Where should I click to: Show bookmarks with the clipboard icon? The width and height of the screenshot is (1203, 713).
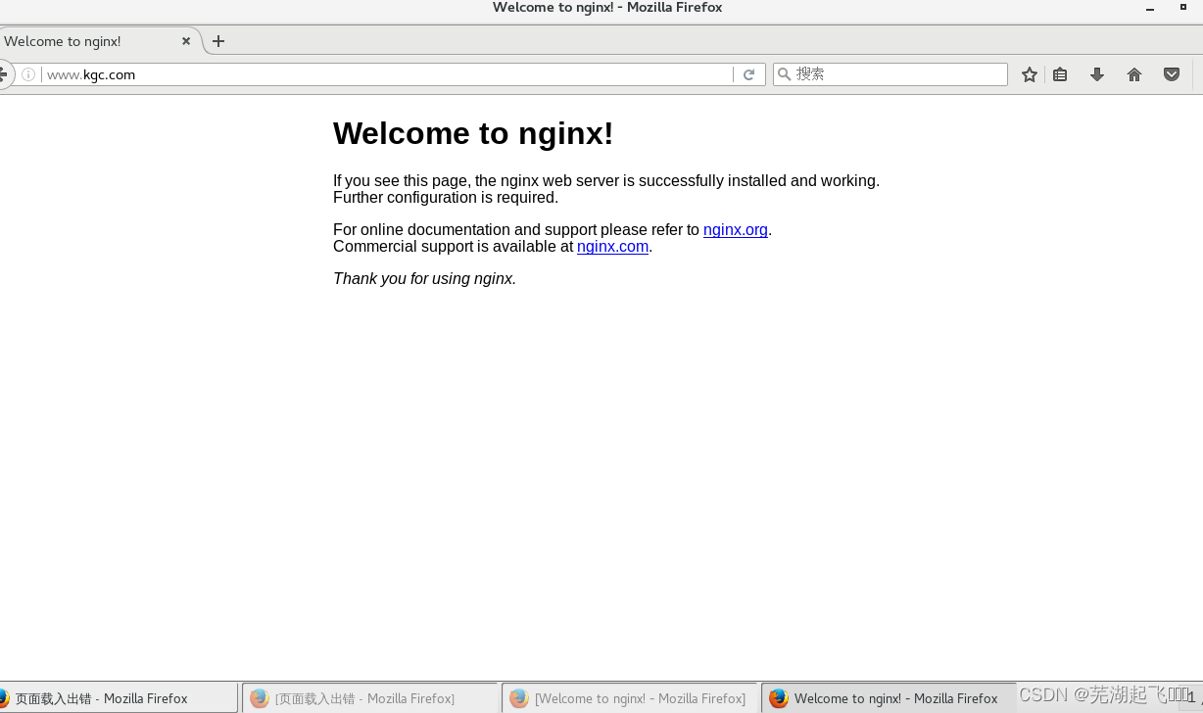pyautogui.click(x=1059, y=73)
